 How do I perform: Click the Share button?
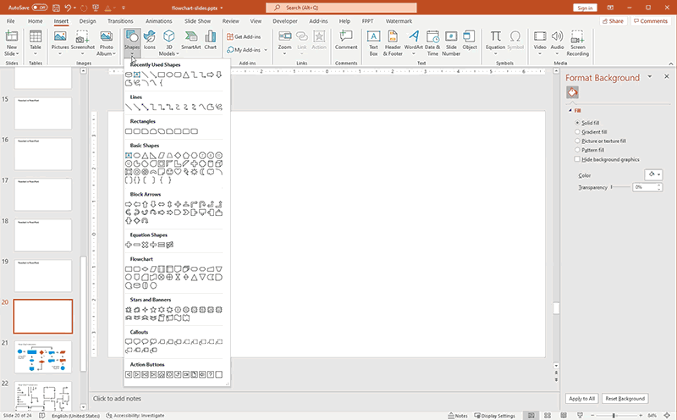pyautogui.click(x=613, y=20)
